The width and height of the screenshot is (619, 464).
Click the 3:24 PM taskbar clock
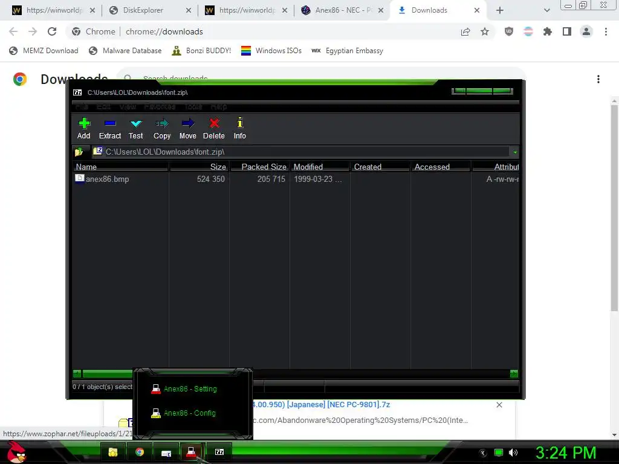click(x=566, y=453)
